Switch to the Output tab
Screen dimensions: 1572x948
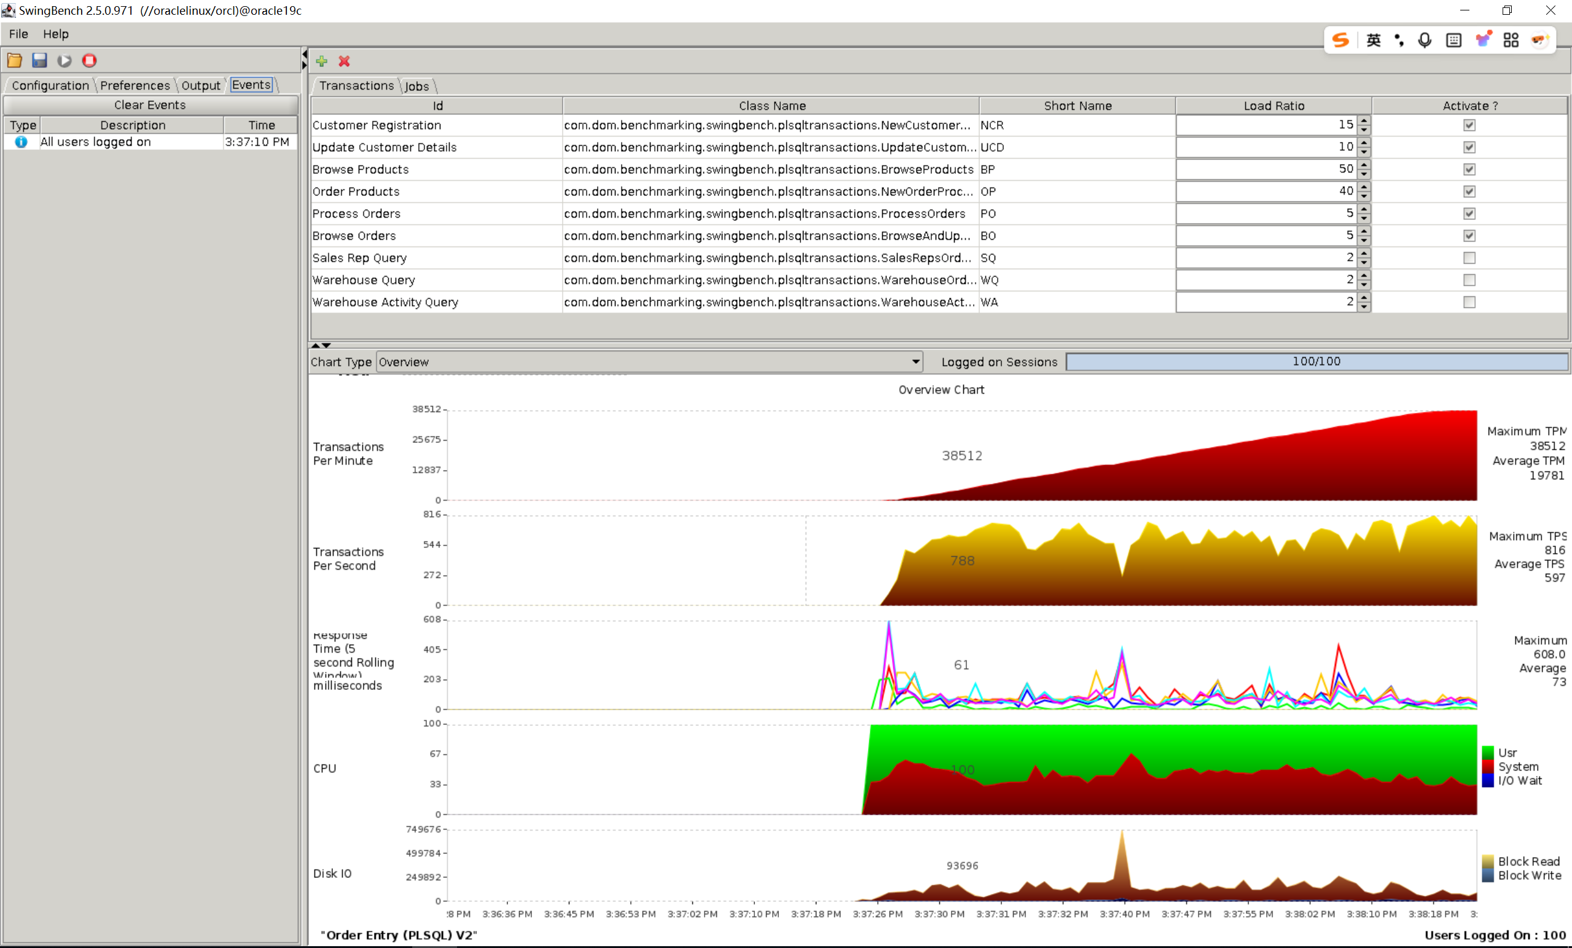pos(200,85)
